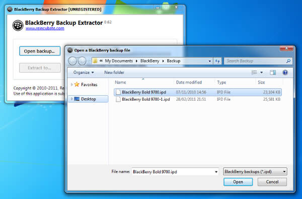302x199 pixels.
Task: Click the Open backup... button
Action: pos(40,51)
